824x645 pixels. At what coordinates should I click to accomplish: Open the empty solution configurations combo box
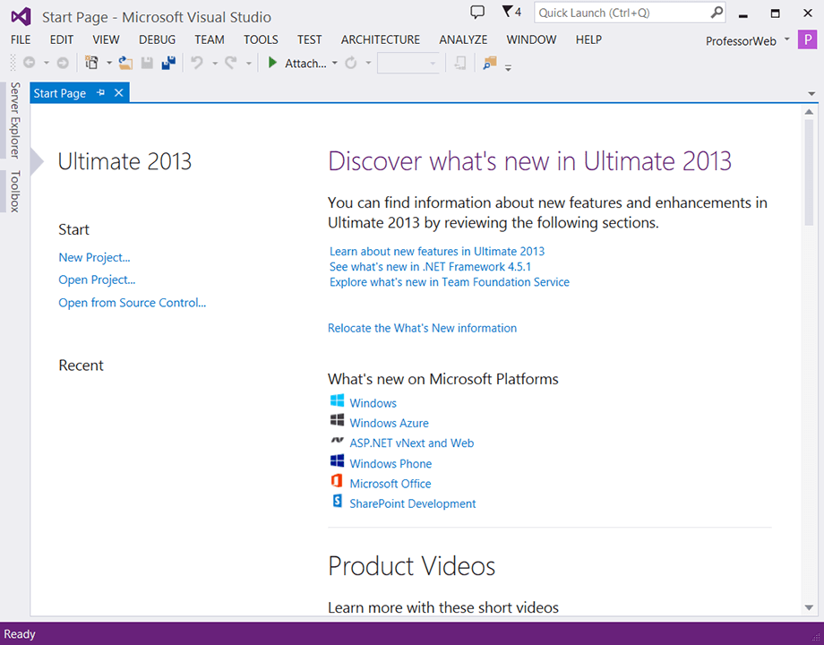click(408, 63)
